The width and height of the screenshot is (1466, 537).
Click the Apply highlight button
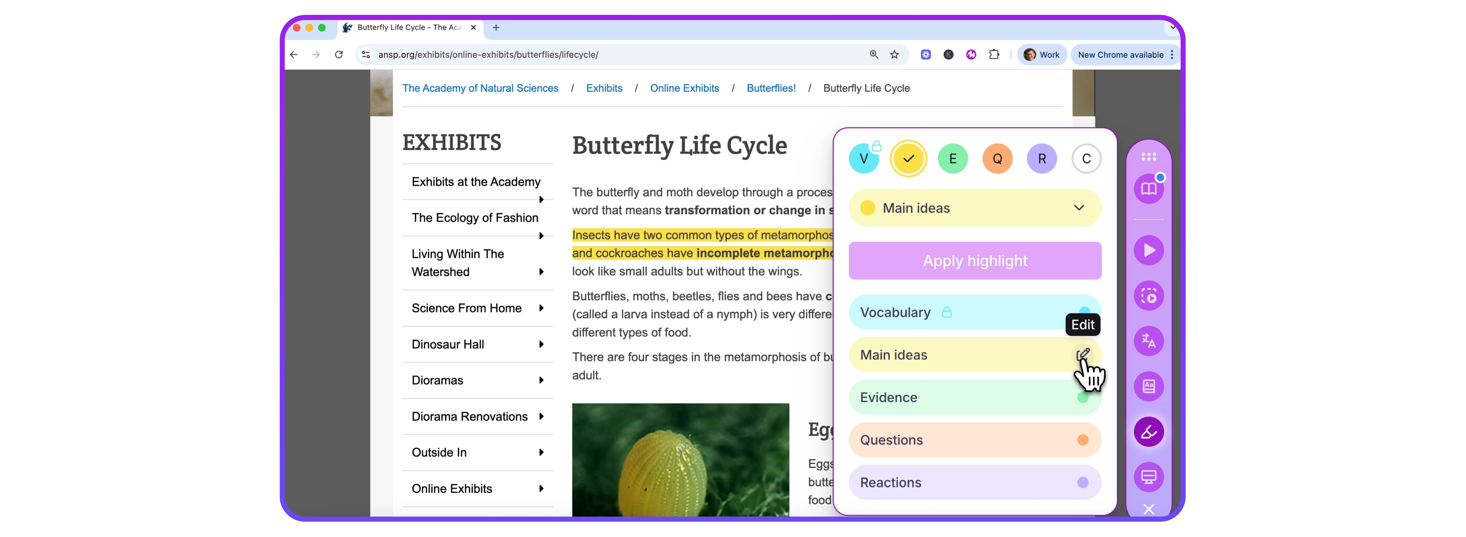pos(975,261)
